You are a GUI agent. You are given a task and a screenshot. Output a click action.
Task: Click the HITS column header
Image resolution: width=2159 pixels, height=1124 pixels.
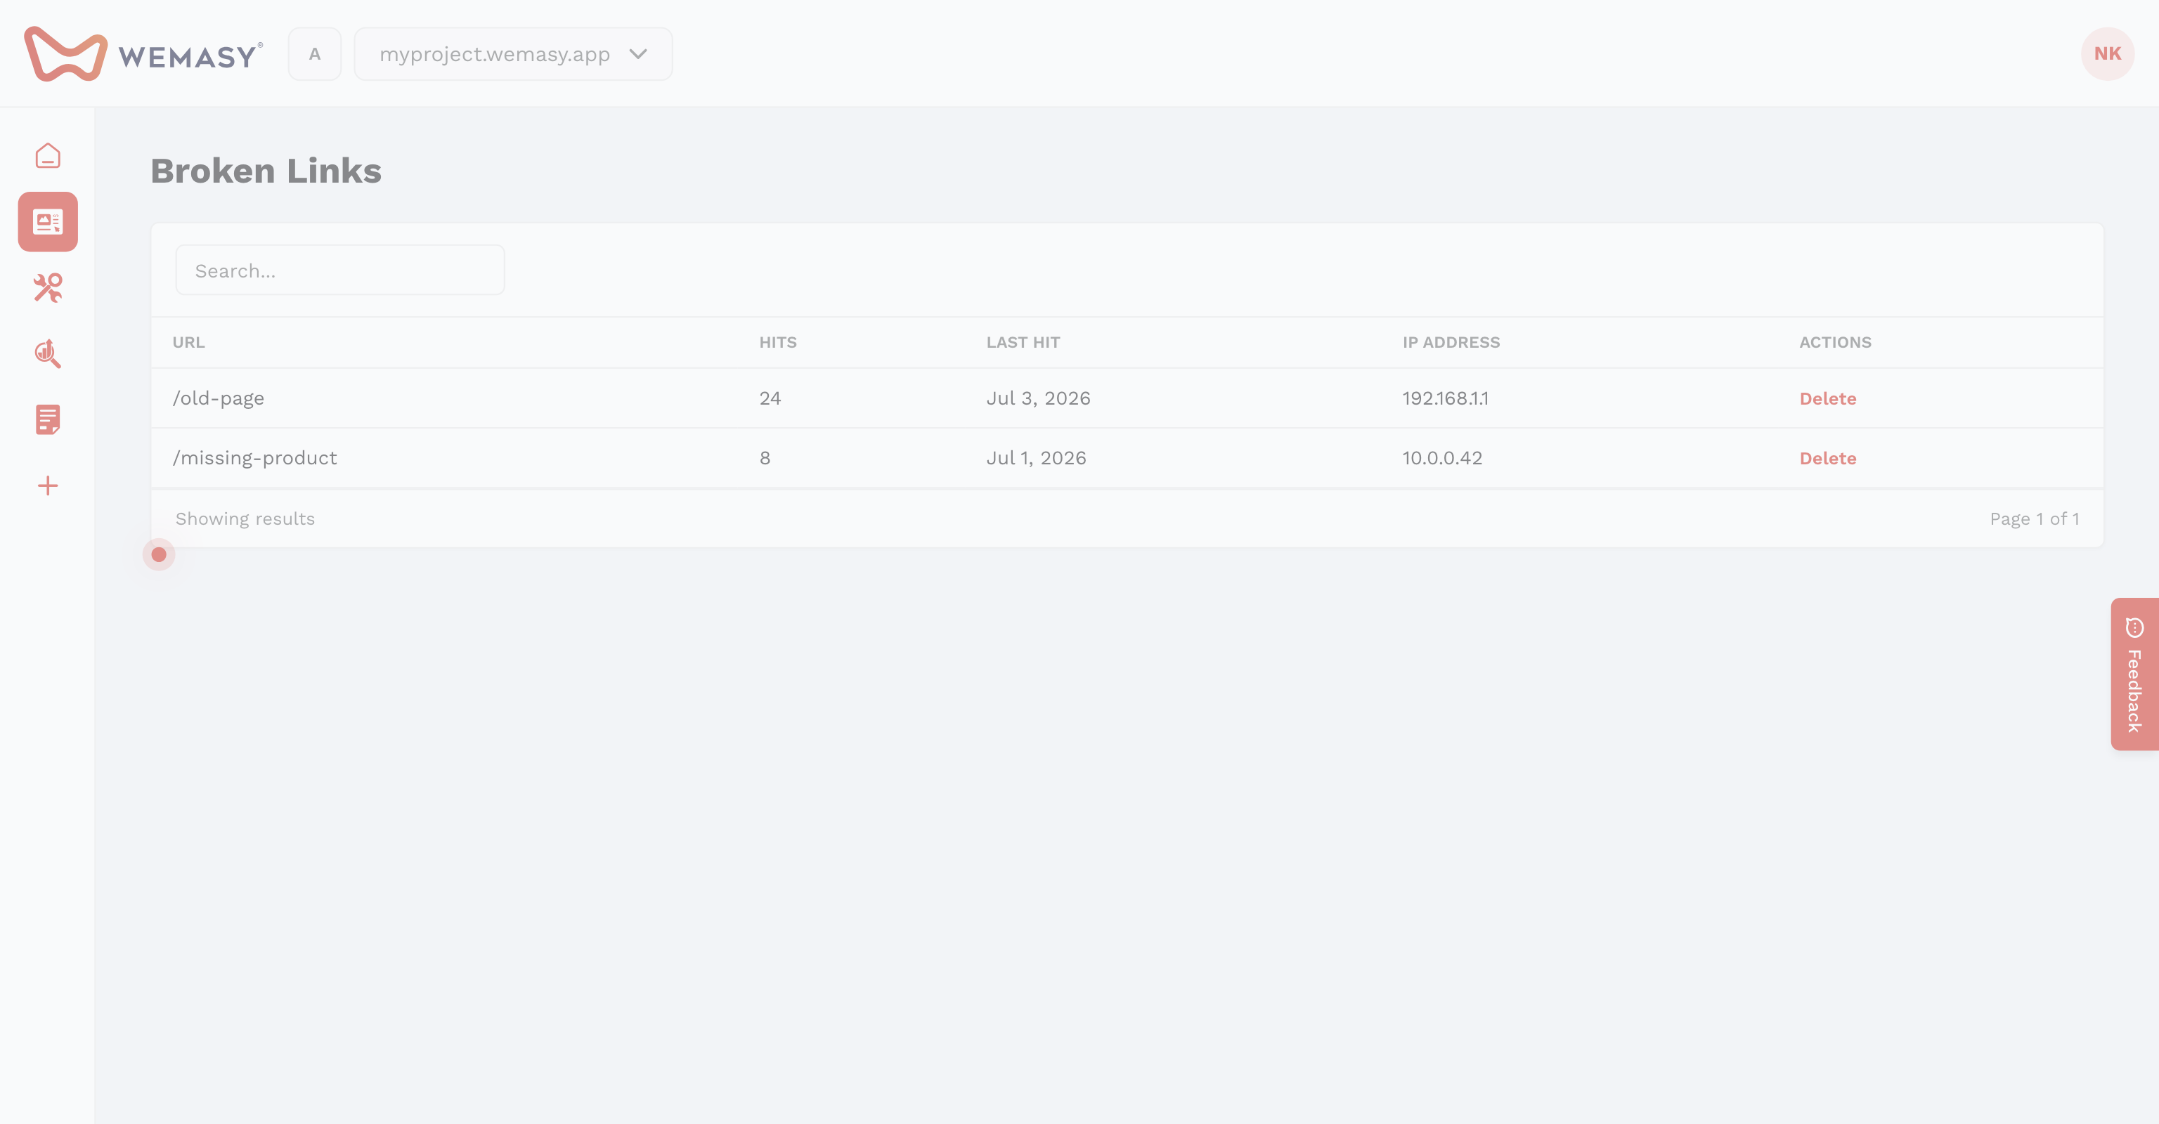(x=778, y=343)
